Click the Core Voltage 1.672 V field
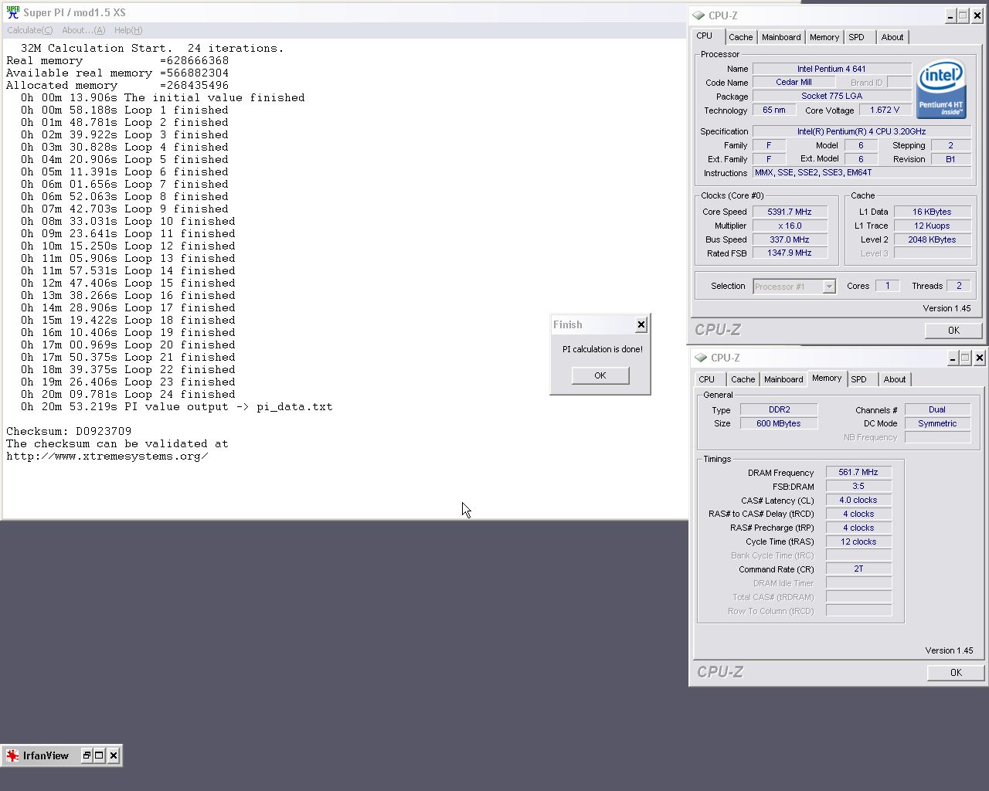 click(885, 110)
